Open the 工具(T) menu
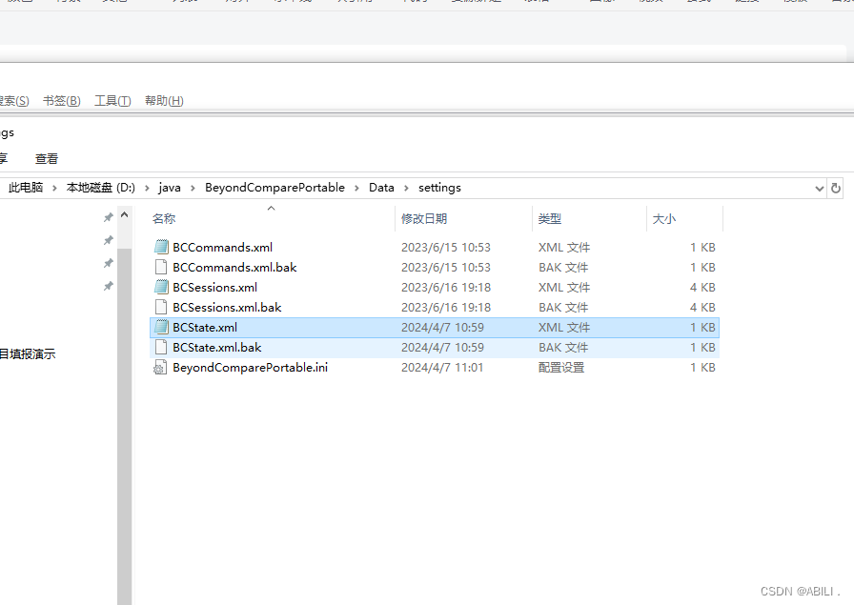The width and height of the screenshot is (854, 605). pyautogui.click(x=112, y=101)
